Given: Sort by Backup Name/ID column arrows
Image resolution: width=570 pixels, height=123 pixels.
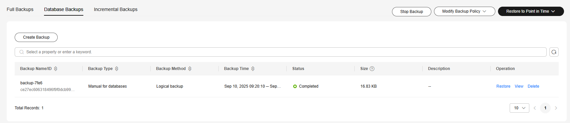Looking at the screenshot, I should pyautogui.click(x=56, y=69).
